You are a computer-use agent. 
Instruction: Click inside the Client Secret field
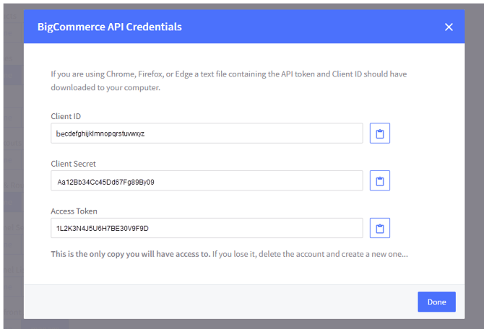(x=207, y=181)
